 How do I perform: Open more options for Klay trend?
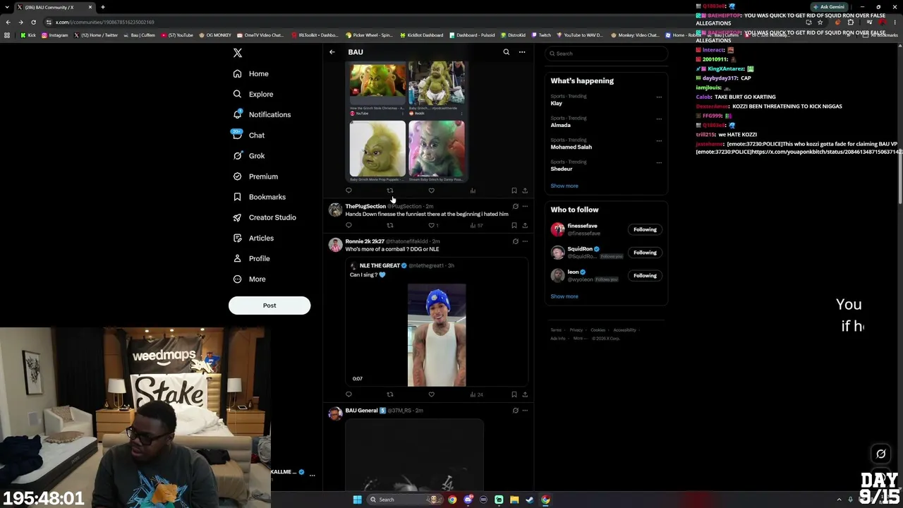click(x=659, y=97)
